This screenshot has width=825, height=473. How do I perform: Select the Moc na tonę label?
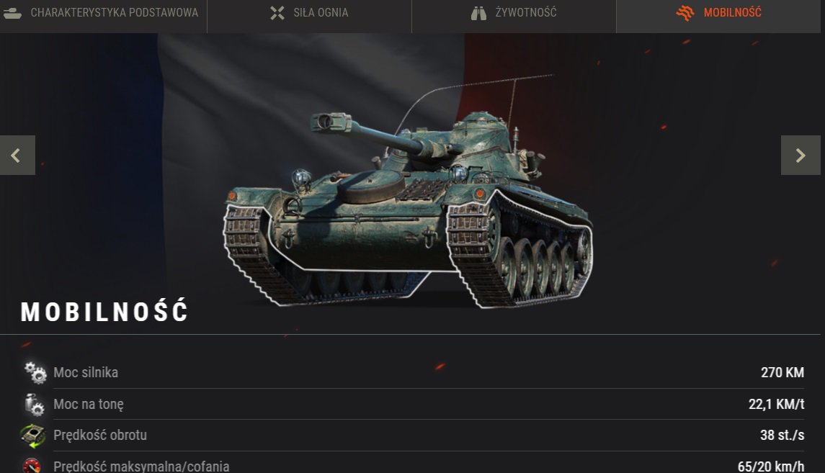pyautogui.click(x=89, y=404)
